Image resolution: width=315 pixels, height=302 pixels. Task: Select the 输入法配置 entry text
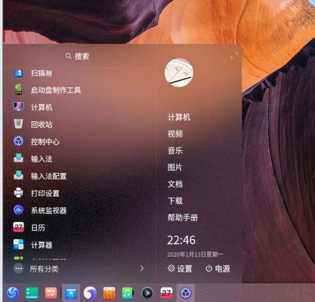pos(49,176)
